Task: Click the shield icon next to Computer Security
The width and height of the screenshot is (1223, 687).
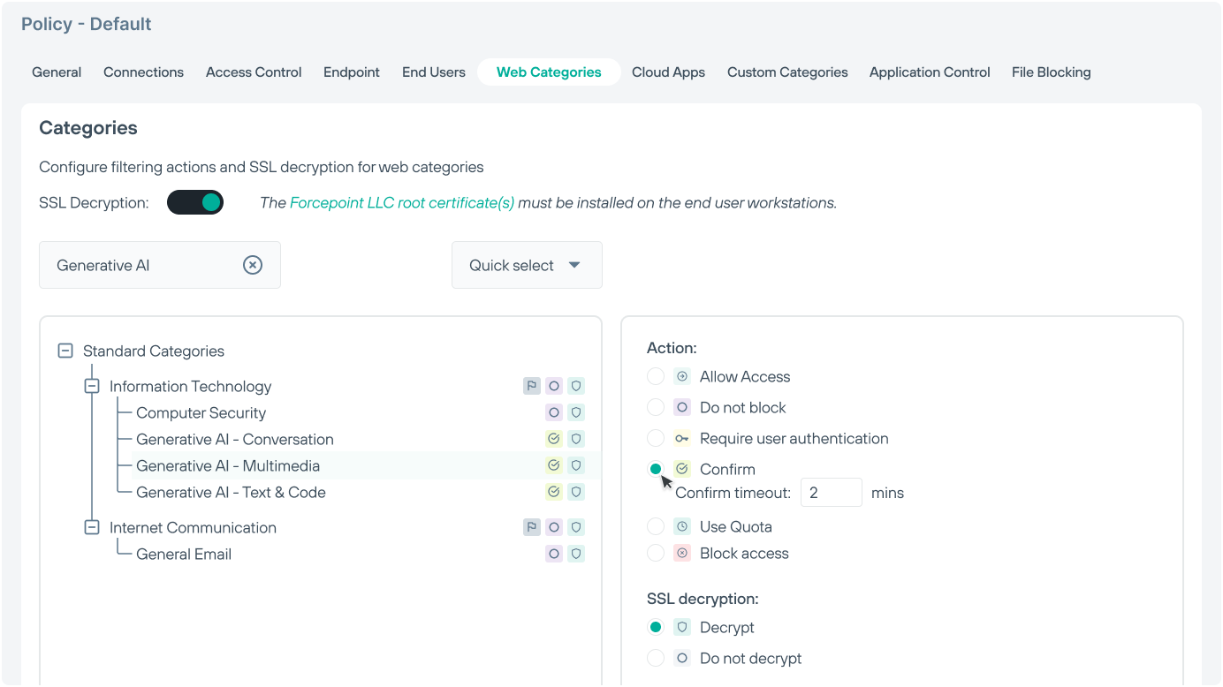Action: coord(576,412)
